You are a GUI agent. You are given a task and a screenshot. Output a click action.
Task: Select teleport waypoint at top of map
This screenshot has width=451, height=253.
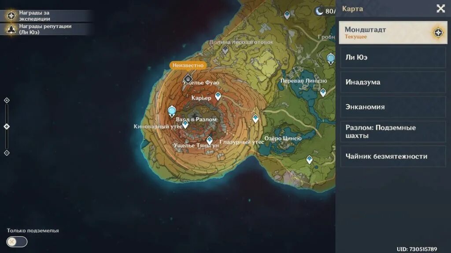pos(287,15)
